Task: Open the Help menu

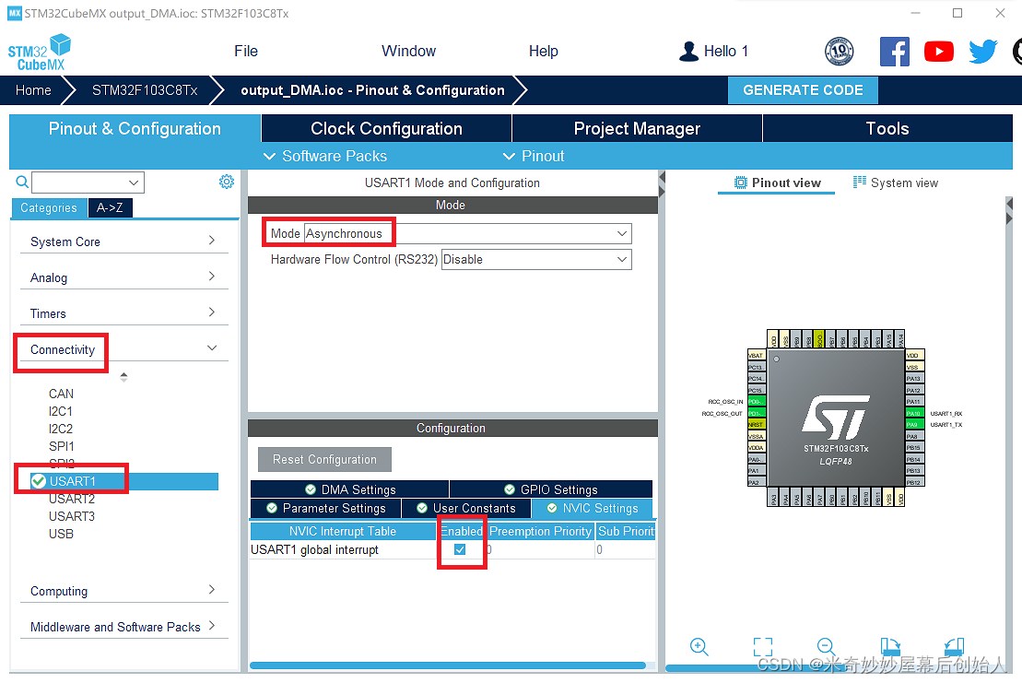Action: 543,51
